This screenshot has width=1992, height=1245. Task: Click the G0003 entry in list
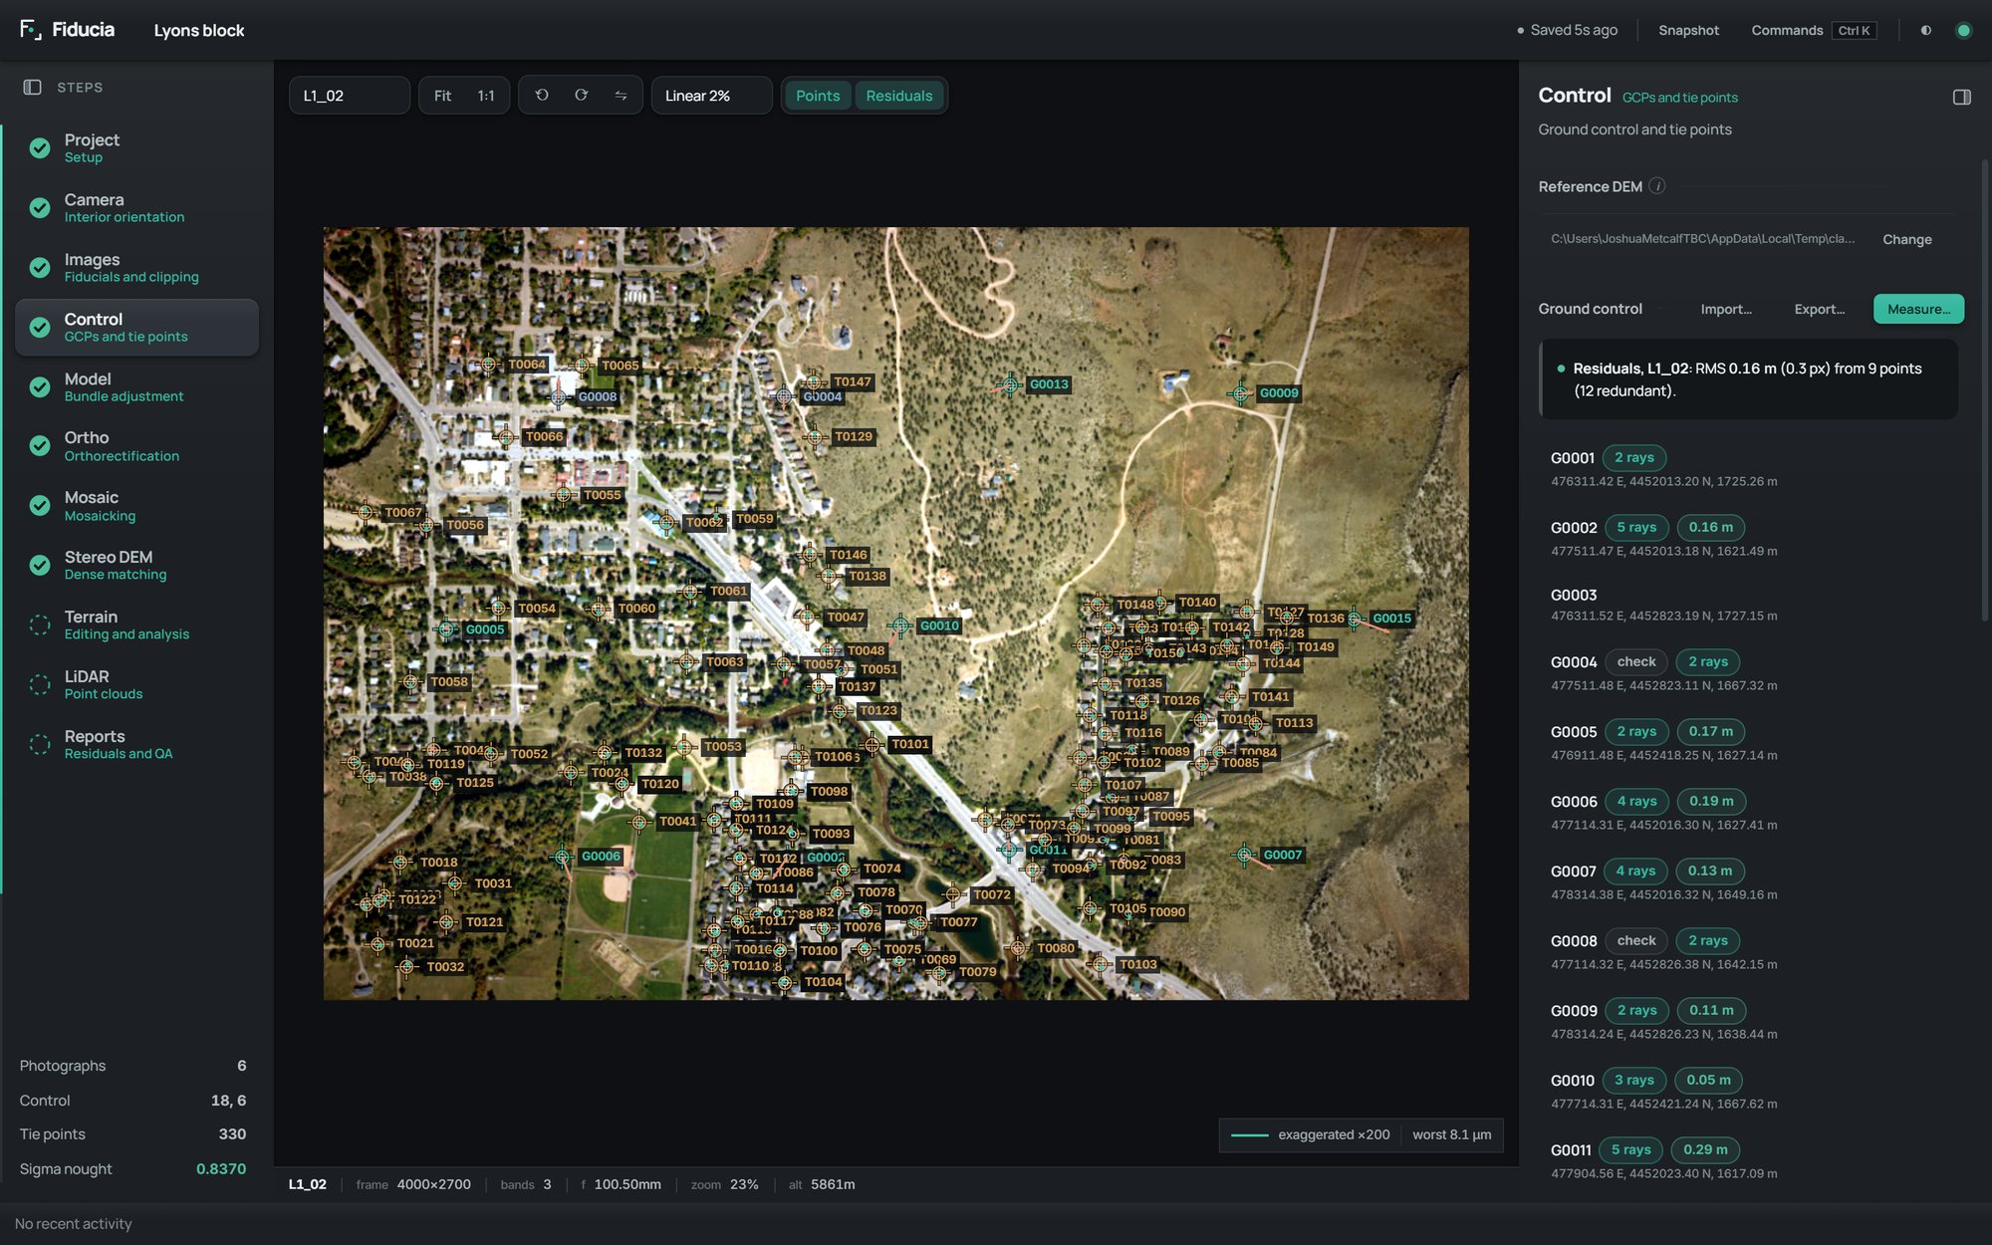coord(1749,605)
